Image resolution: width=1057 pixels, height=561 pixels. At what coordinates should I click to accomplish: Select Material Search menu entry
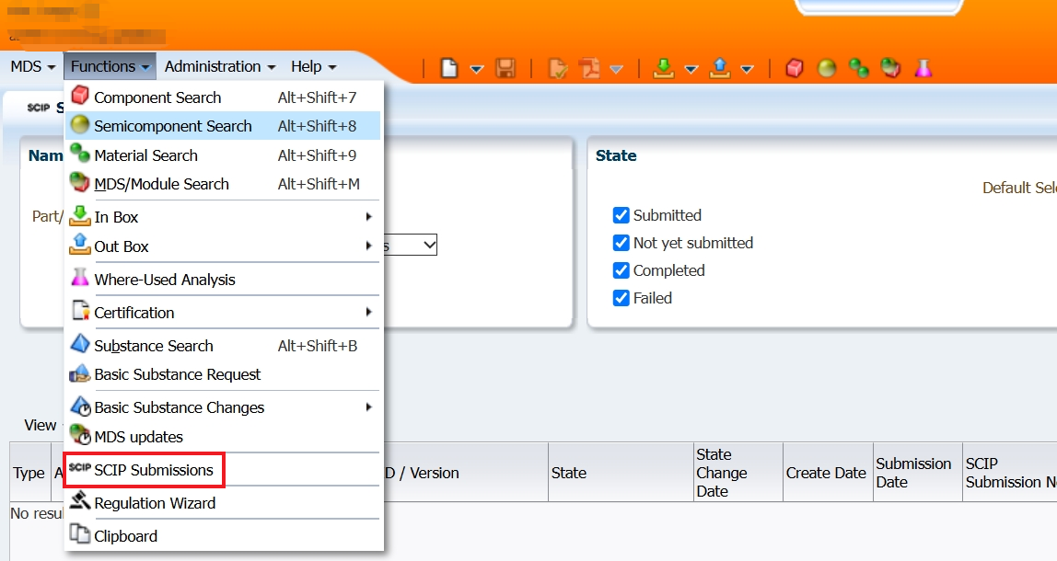point(223,155)
